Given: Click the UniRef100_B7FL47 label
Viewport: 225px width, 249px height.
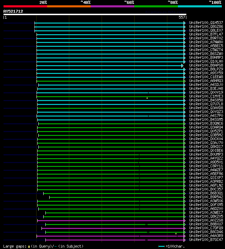Looking at the screenshot, I should coord(206,34).
